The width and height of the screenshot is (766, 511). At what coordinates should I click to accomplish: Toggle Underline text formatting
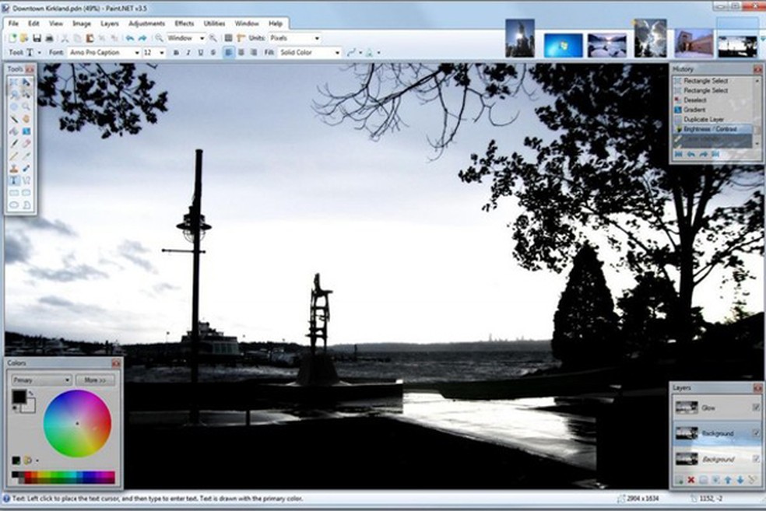point(200,53)
